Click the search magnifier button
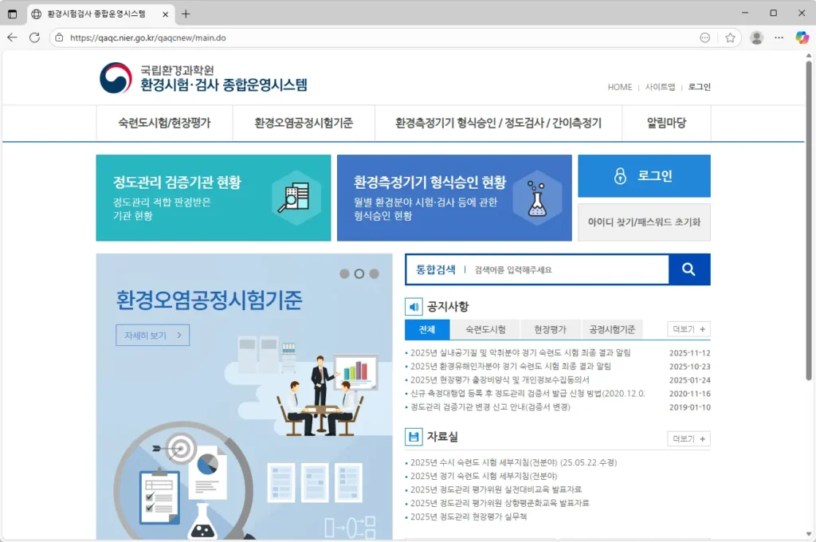 coord(689,269)
